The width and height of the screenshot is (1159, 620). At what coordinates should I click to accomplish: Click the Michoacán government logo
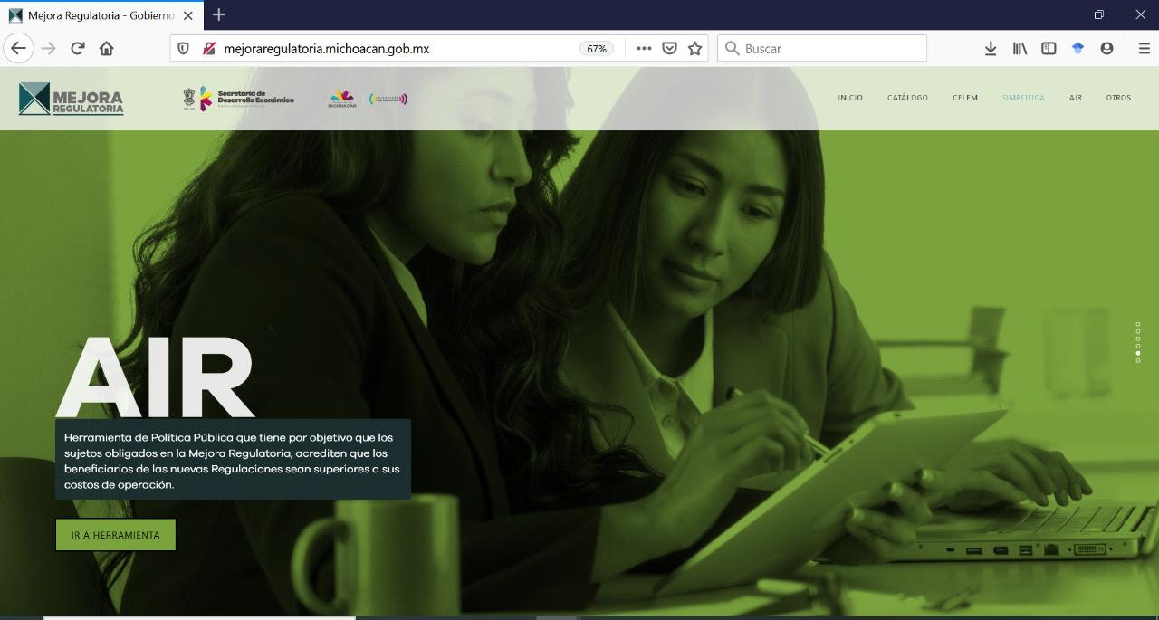point(341,100)
